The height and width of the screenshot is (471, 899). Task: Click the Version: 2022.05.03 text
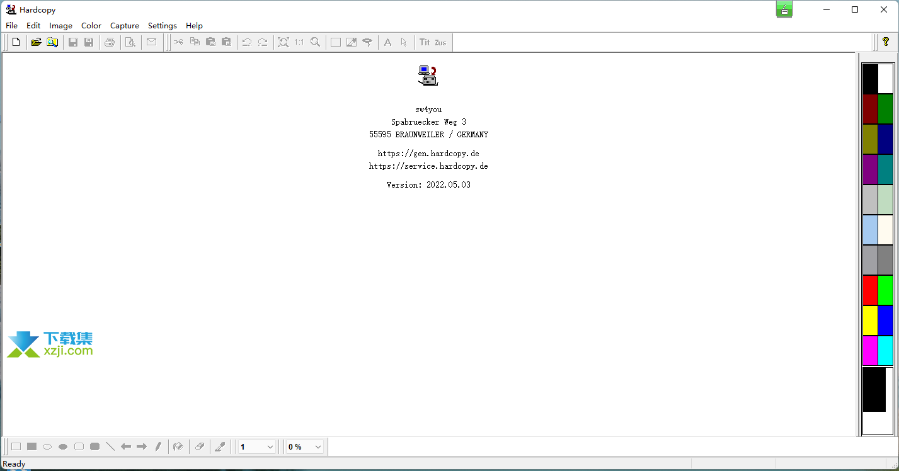tap(428, 185)
